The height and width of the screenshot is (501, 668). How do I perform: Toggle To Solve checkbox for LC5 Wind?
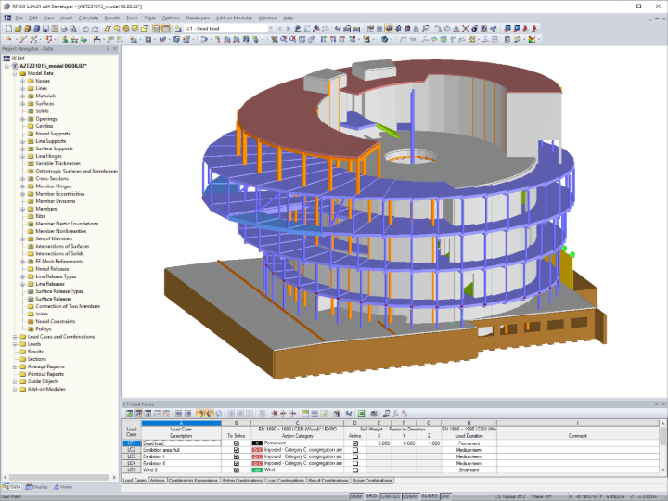point(237,469)
